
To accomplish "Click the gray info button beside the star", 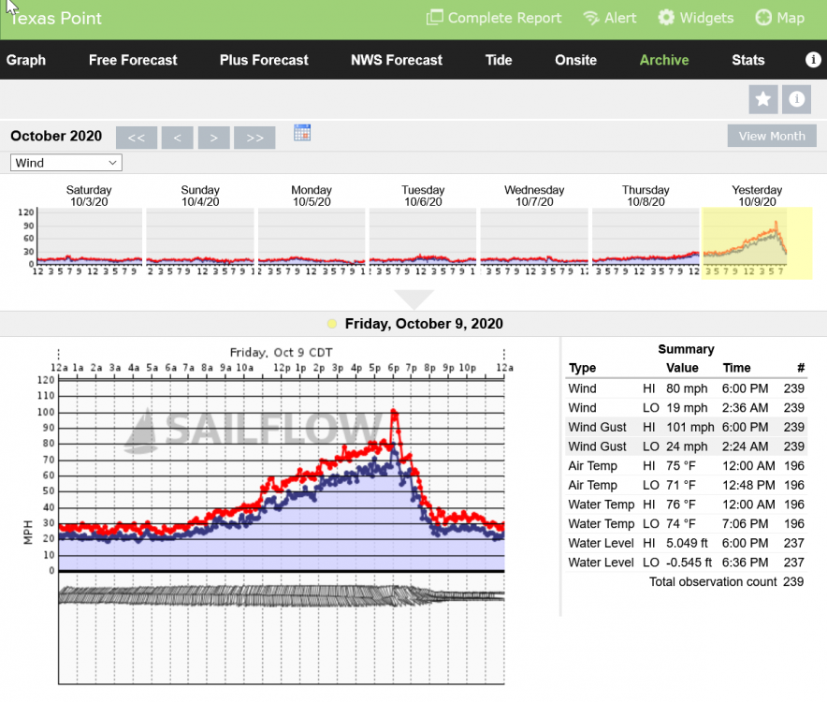I will point(796,99).
